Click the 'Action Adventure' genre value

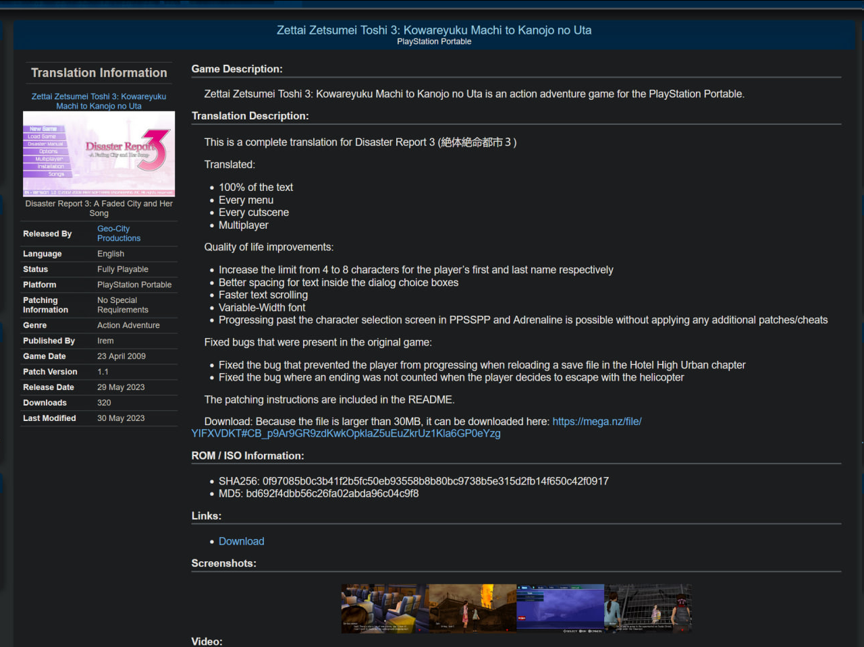[x=128, y=325]
